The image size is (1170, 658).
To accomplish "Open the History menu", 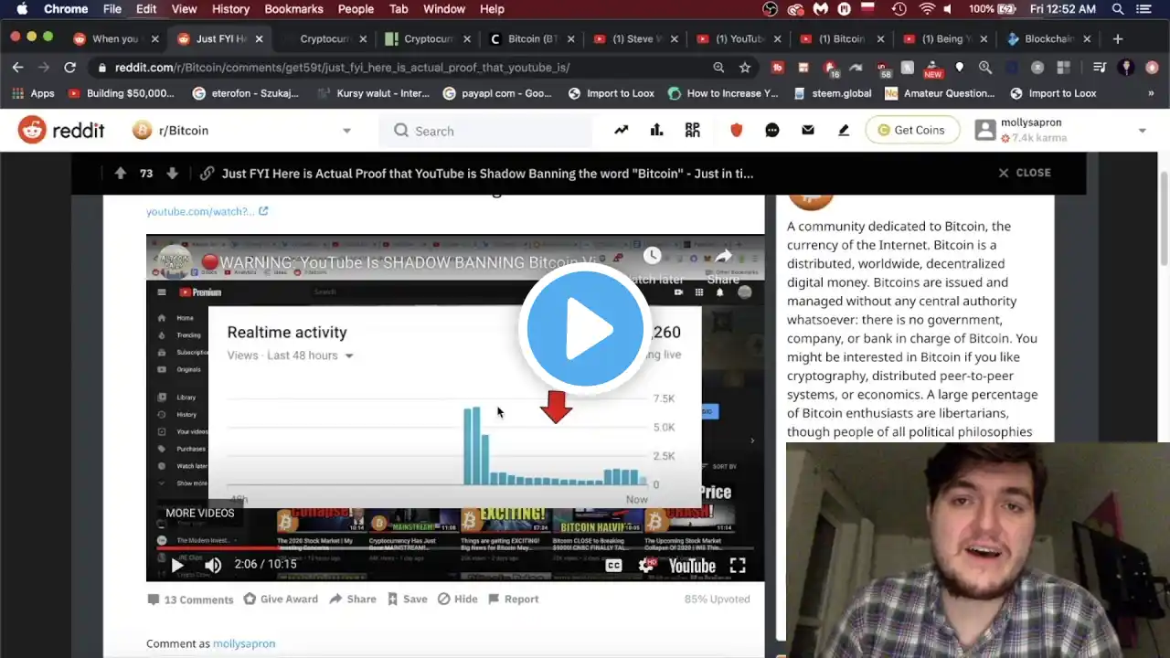I will tap(230, 9).
